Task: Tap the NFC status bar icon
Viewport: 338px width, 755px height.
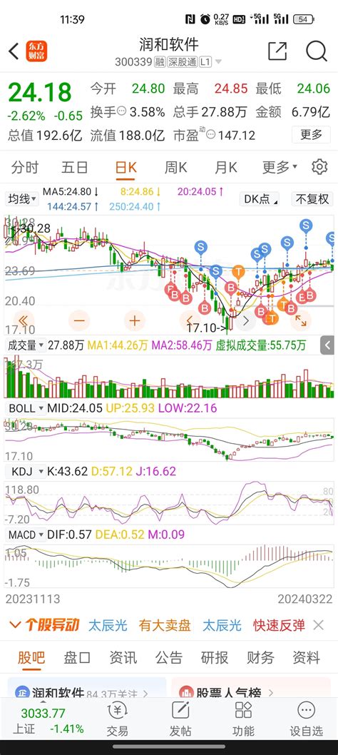Action: pyautogui.click(x=190, y=19)
